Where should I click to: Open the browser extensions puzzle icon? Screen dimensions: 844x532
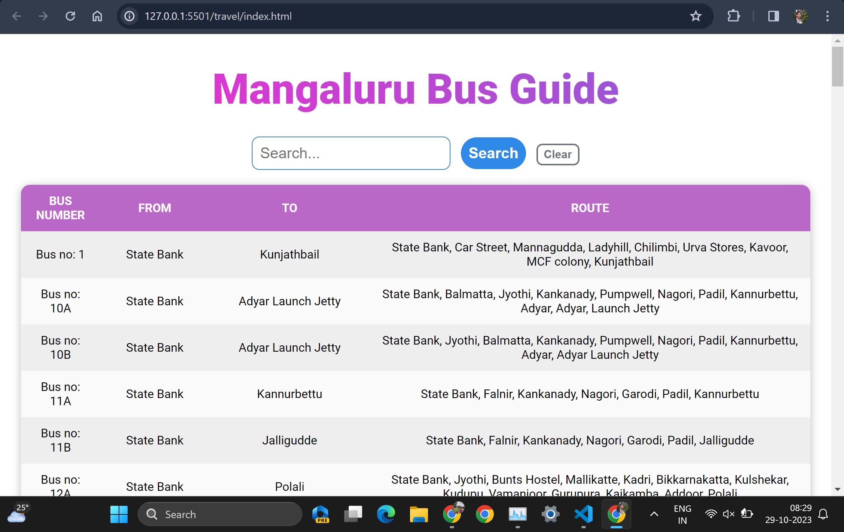(x=733, y=16)
